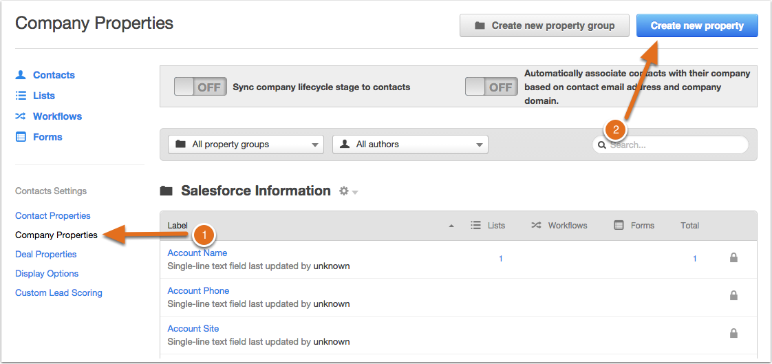Open the Account Site property
Image resolution: width=772 pixels, height=364 pixels.
(x=193, y=328)
